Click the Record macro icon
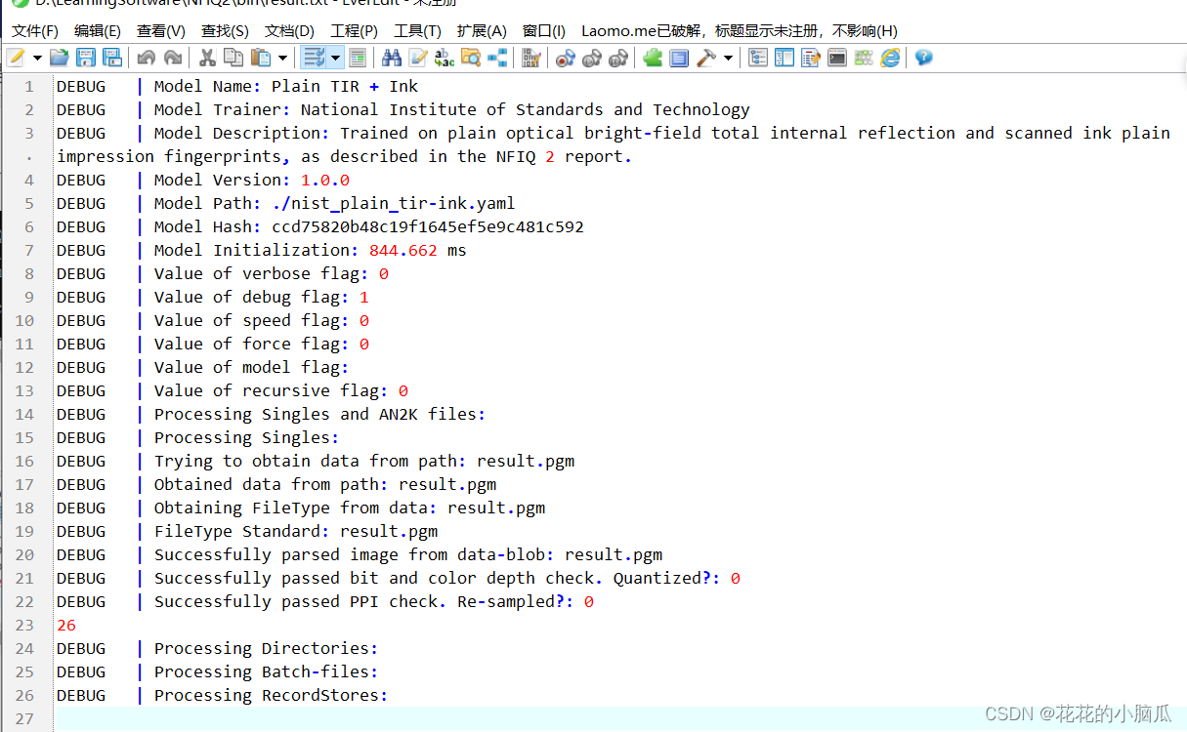The image size is (1187, 732). [565, 59]
